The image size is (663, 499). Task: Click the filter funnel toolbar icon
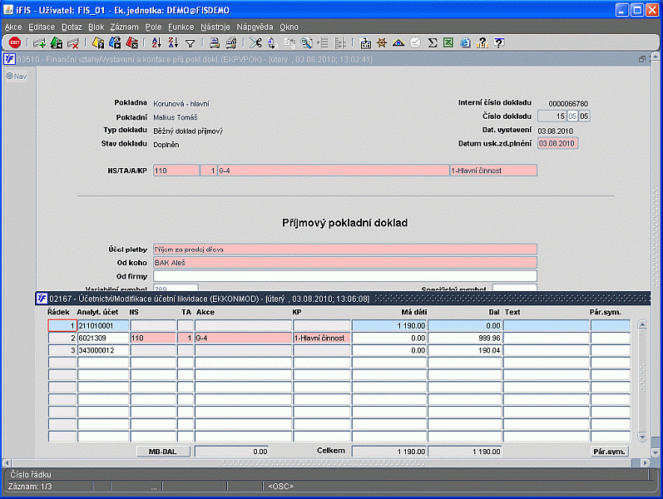point(190,42)
